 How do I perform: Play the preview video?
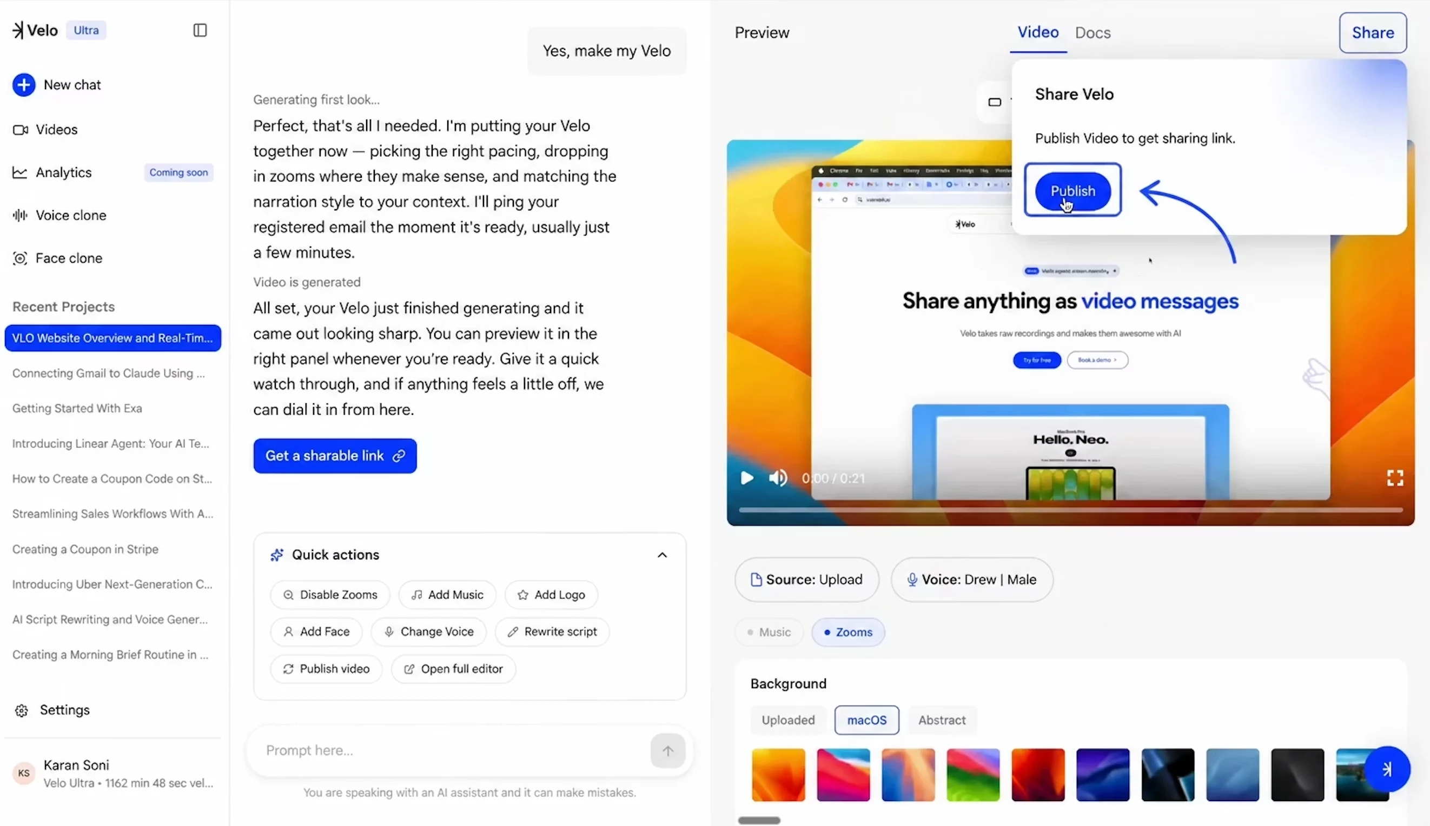pyautogui.click(x=747, y=478)
